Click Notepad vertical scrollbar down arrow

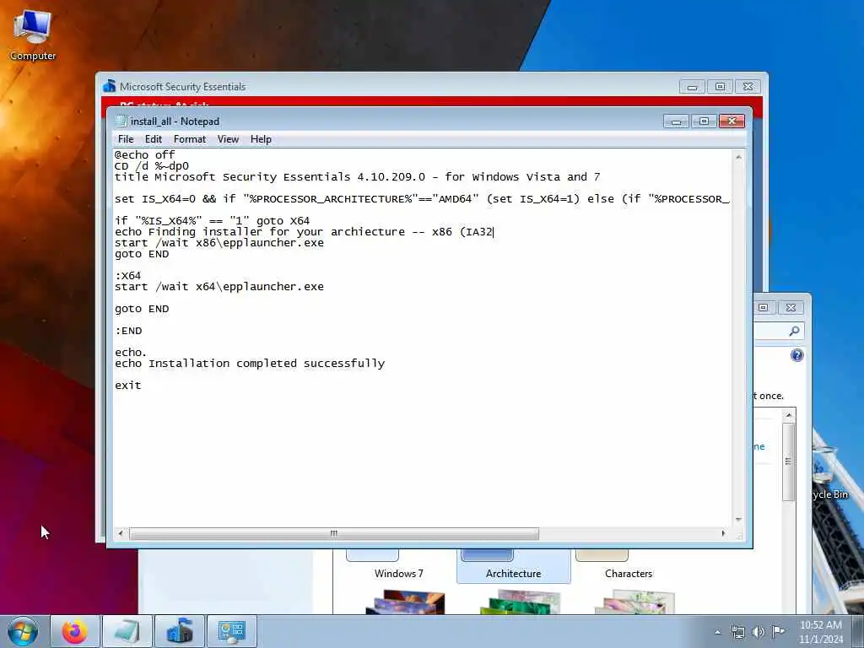pos(738,519)
